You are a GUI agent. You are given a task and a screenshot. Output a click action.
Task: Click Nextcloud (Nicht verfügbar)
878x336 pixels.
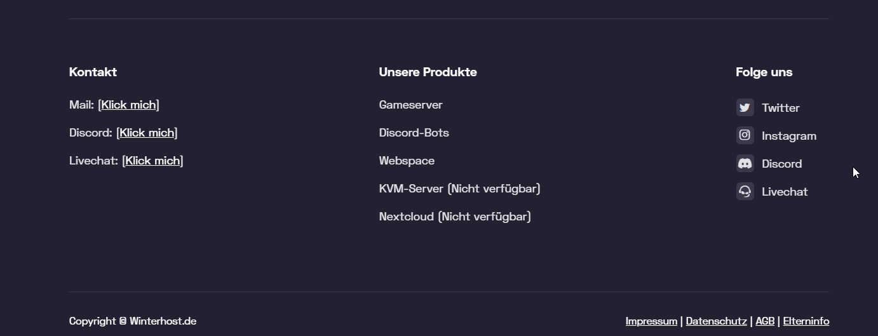[455, 217]
